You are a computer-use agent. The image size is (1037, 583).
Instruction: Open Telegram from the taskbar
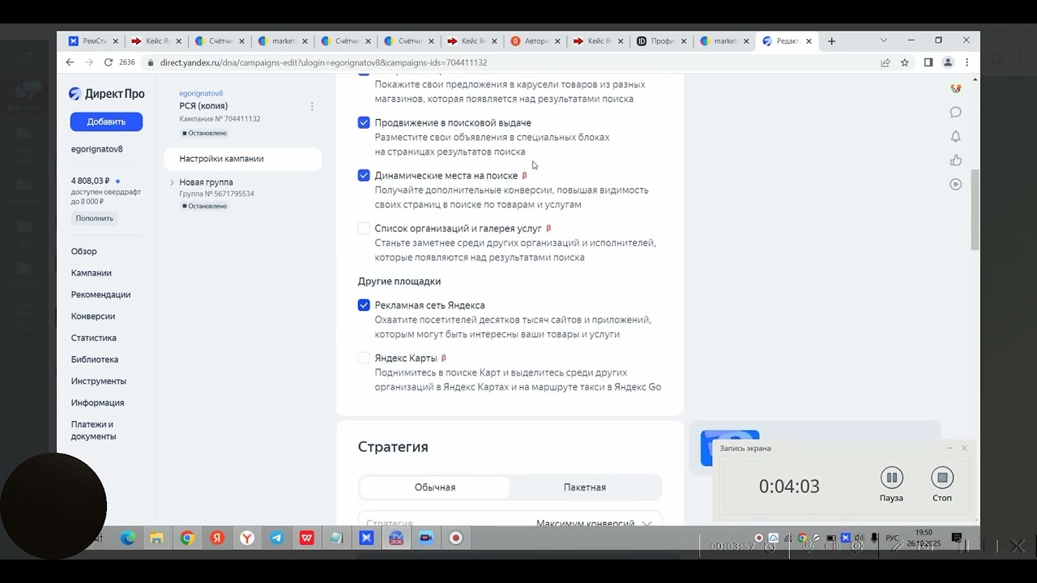(x=277, y=538)
